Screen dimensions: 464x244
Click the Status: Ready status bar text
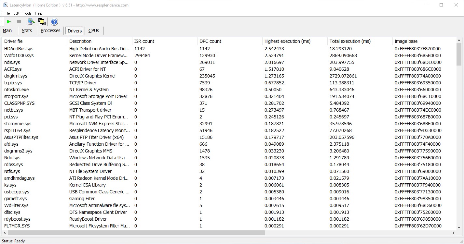13,241
